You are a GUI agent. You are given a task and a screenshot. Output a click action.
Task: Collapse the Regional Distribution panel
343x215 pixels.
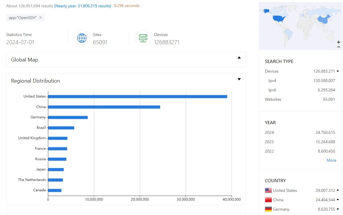[x=239, y=79]
